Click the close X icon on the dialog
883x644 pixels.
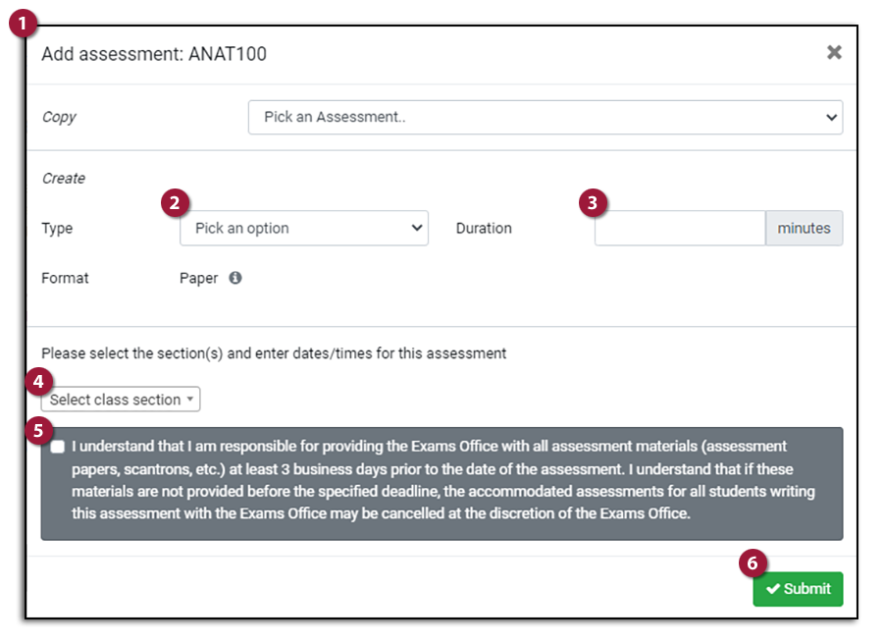click(835, 54)
